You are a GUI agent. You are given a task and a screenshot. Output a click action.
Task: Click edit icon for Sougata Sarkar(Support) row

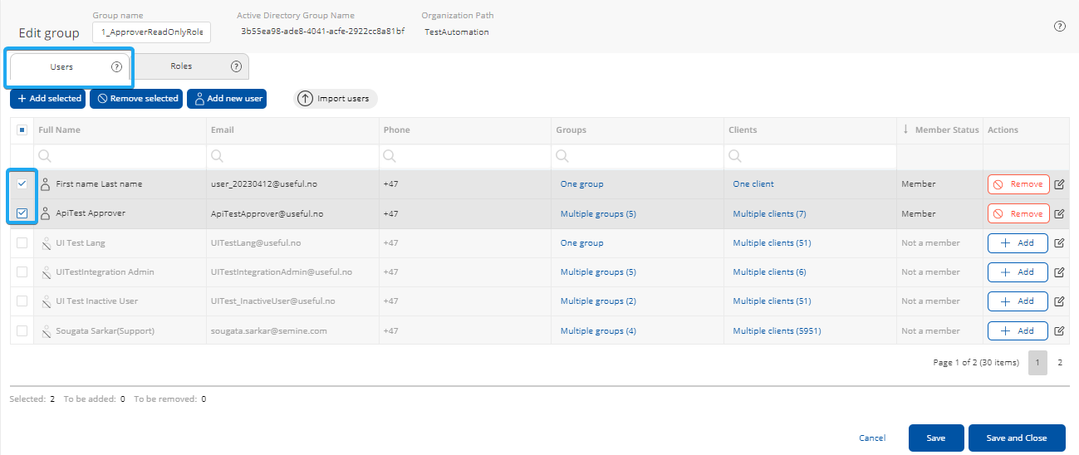tap(1059, 331)
